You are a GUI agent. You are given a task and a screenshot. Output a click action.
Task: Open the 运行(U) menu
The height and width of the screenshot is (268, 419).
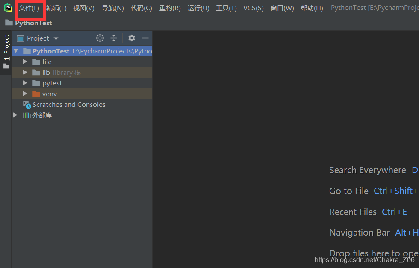(198, 8)
